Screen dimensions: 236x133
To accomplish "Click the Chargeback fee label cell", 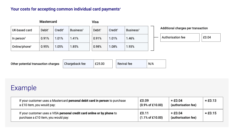I will 75,64.
